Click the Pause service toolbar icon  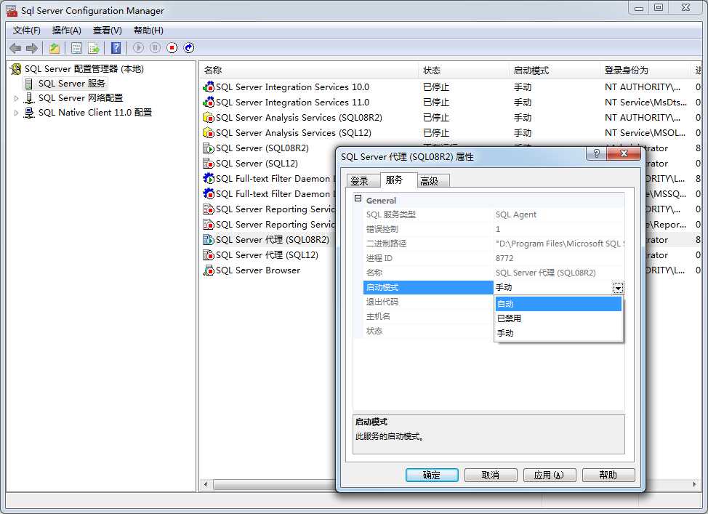pos(156,47)
